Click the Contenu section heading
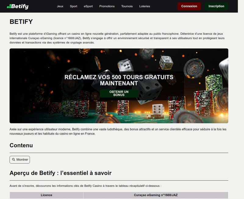244x199 pixels. [21, 145]
